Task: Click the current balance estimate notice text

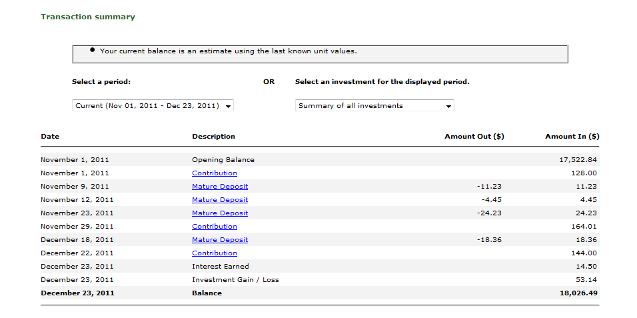Action: [229, 51]
